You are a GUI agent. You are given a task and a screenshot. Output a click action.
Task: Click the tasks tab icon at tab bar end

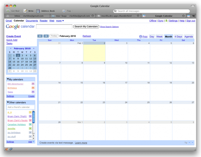click(193, 16)
